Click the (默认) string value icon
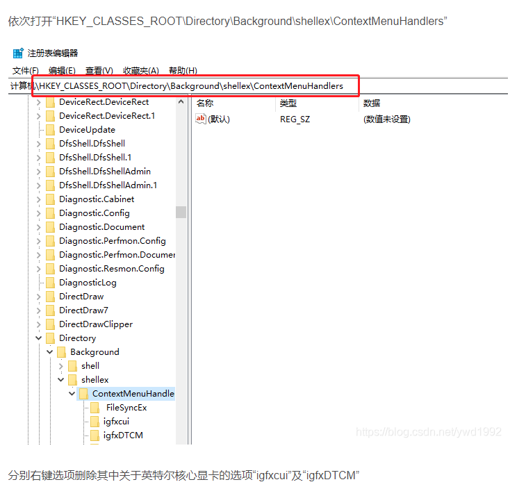526x498 pixels. 201,119
